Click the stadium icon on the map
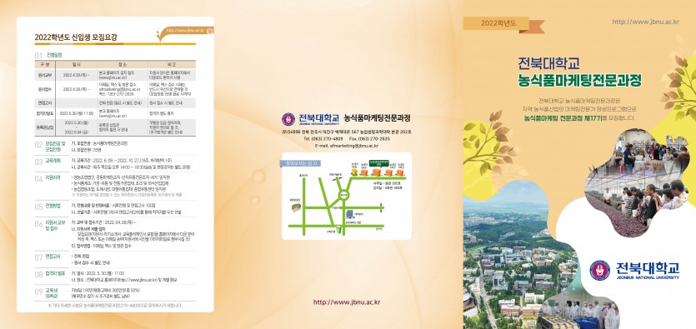696x329 pixels. point(296,207)
